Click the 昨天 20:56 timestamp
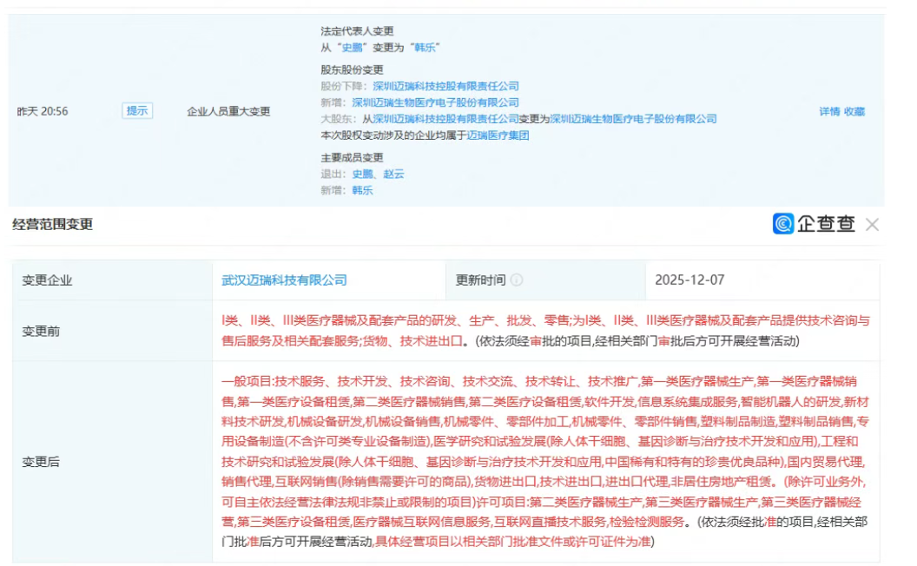The height and width of the screenshot is (566, 917). (43, 111)
